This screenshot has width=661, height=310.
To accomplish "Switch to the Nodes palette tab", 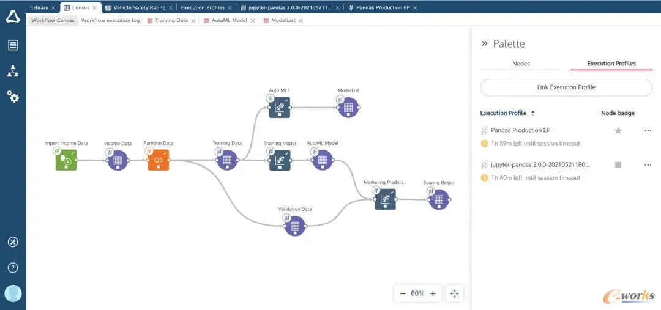I will coord(521,64).
